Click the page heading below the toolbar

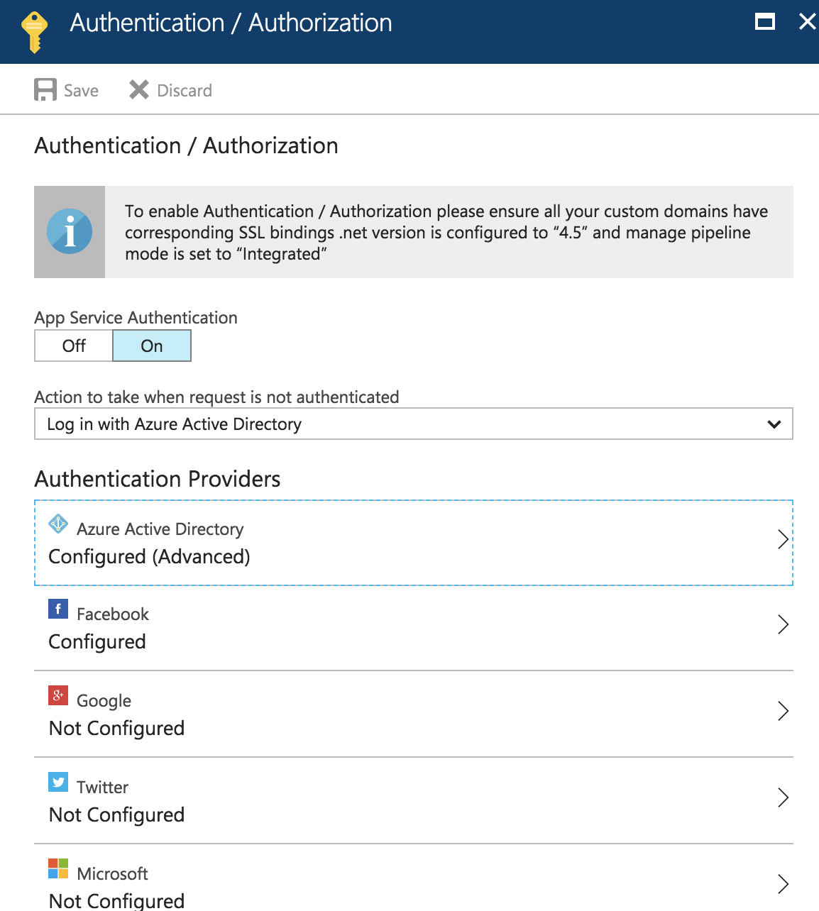tap(187, 145)
